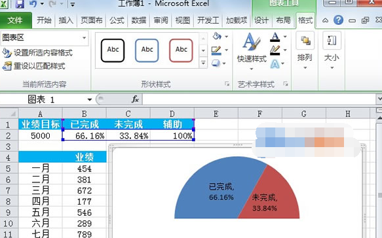This screenshot has width=382, height=238.
Task: Apply the blue outline Abc shape style
Action: [x=147, y=50]
